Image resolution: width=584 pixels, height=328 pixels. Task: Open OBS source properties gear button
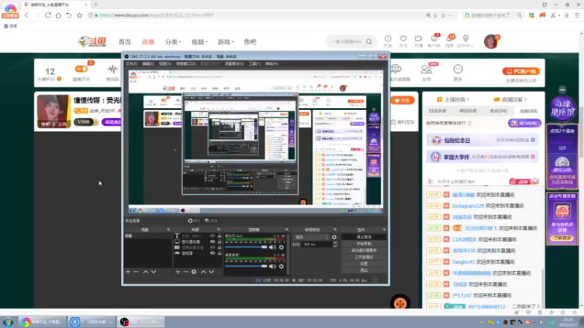pos(194,221)
